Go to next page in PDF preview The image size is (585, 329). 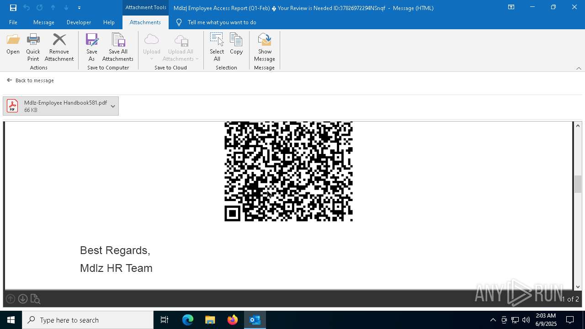(x=23, y=299)
